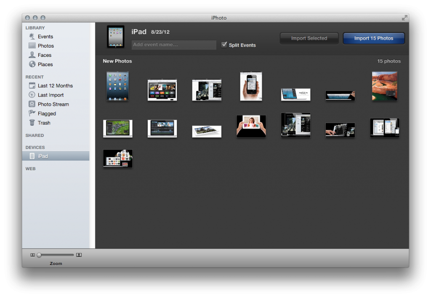Select the green aerial map MacBook thumbnail
This screenshot has height=298, width=431.
coord(118,129)
